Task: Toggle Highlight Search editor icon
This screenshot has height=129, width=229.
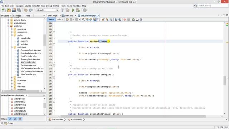Action: [x=94, y=19]
